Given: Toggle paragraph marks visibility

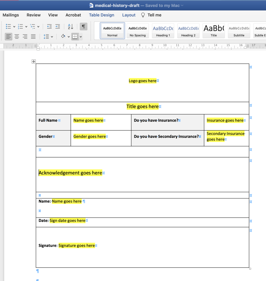Looking at the screenshot, I should coord(84,27).
